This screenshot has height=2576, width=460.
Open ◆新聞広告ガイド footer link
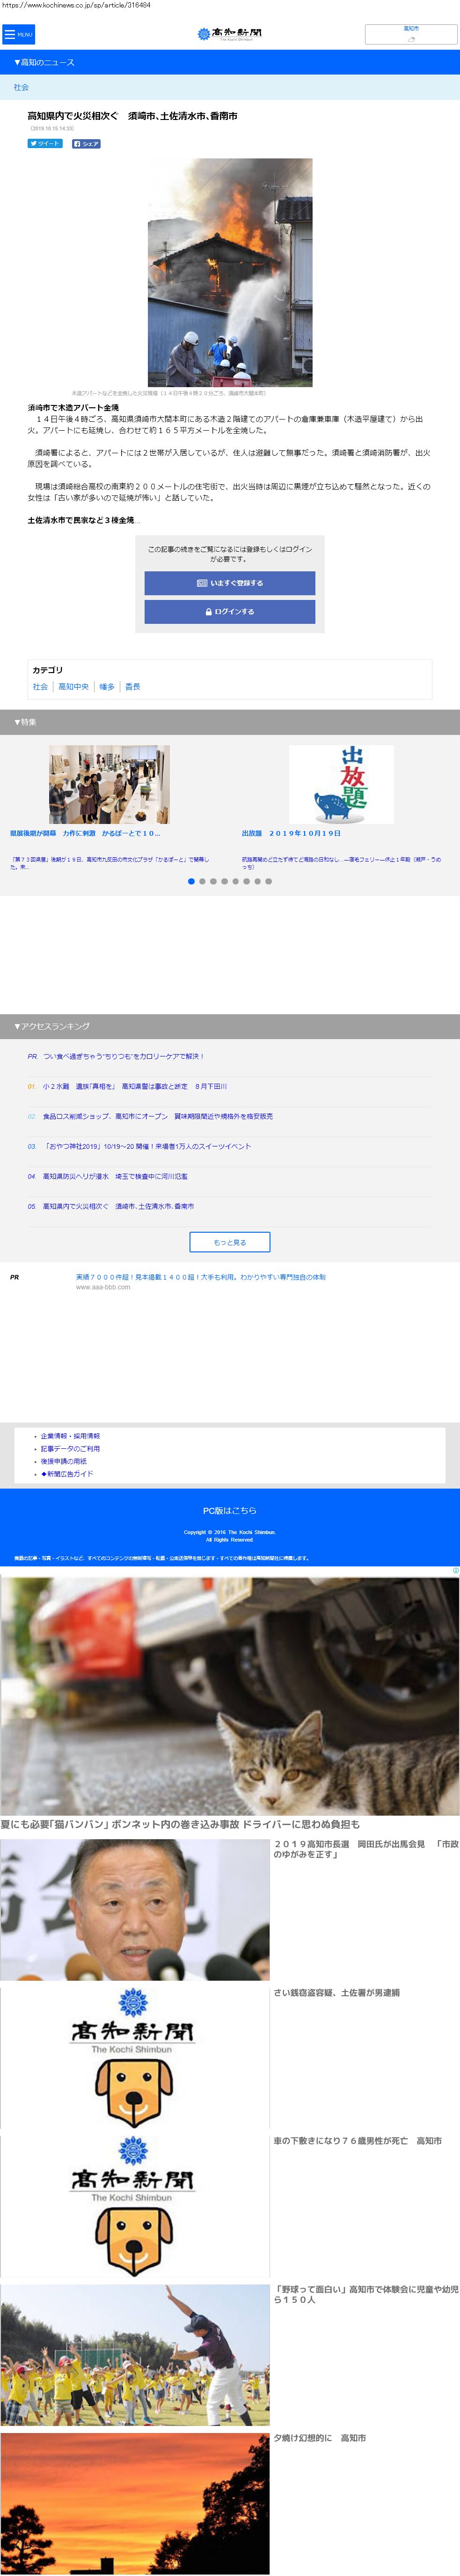click(67, 1474)
